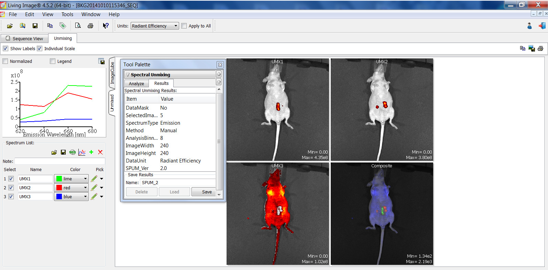548x270 pixels.
Task: Click the green plus add spectrum icon
Action: point(91,152)
